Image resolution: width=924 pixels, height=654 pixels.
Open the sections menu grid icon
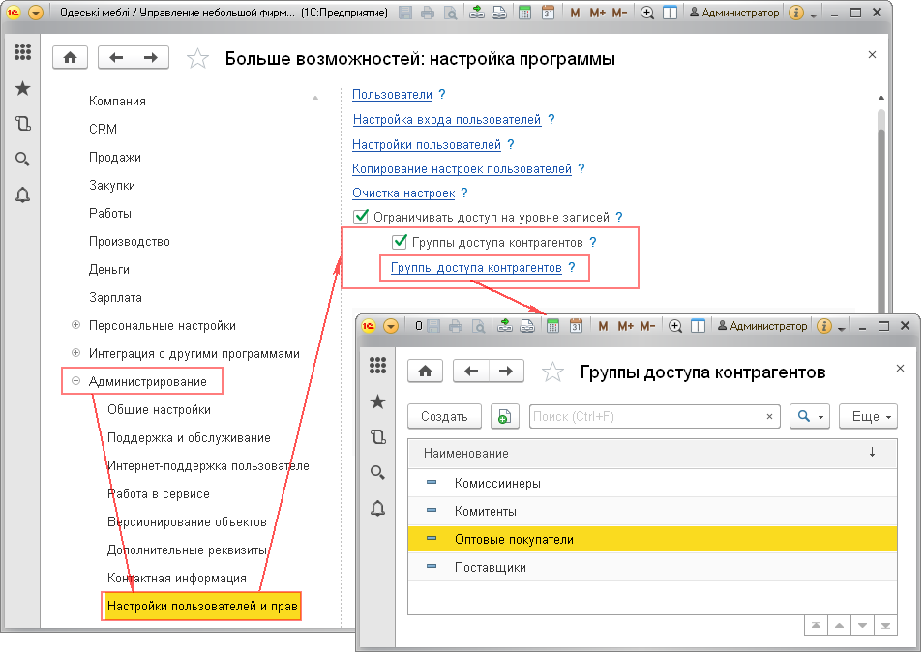[23, 53]
